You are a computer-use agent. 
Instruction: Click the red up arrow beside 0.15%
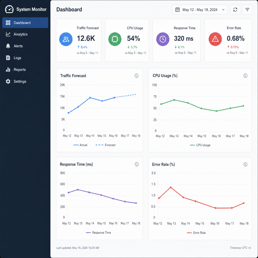point(228,47)
